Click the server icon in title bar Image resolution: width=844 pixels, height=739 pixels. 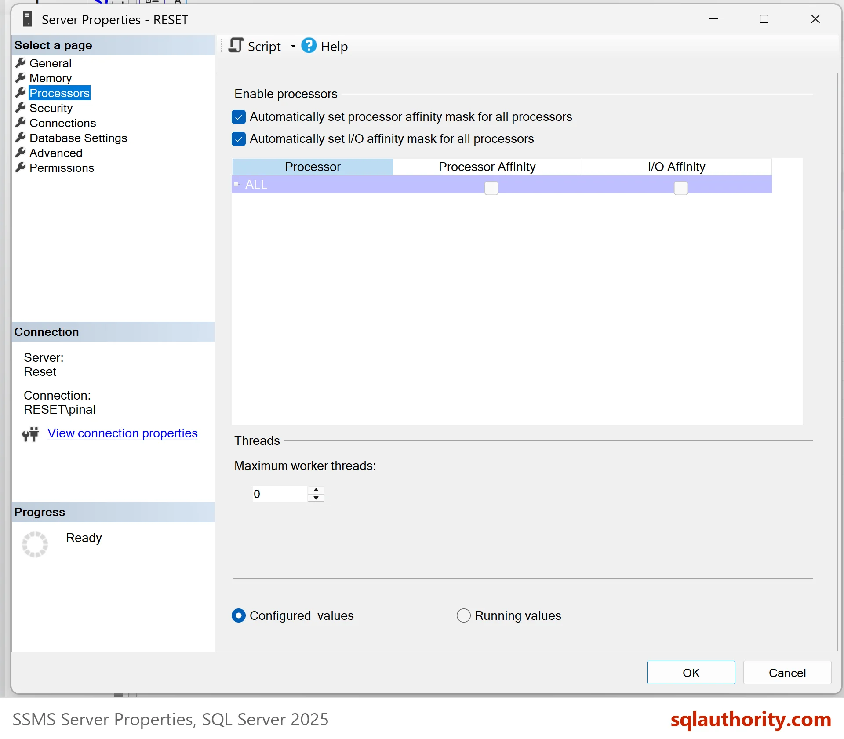point(27,19)
